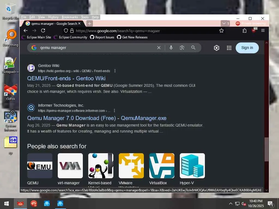The height and width of the screenshot is (209, 279).
Task: Open Informer Technologies result options menu
Action: 114,110
